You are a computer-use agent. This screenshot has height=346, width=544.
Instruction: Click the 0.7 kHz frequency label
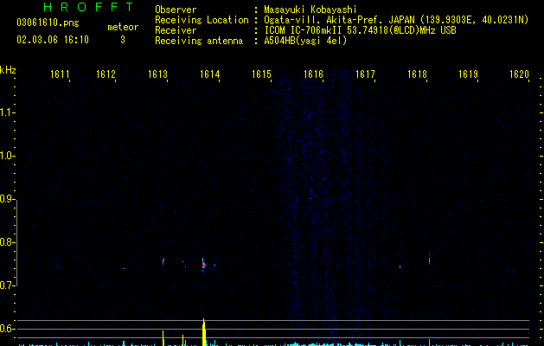(6, 285)
